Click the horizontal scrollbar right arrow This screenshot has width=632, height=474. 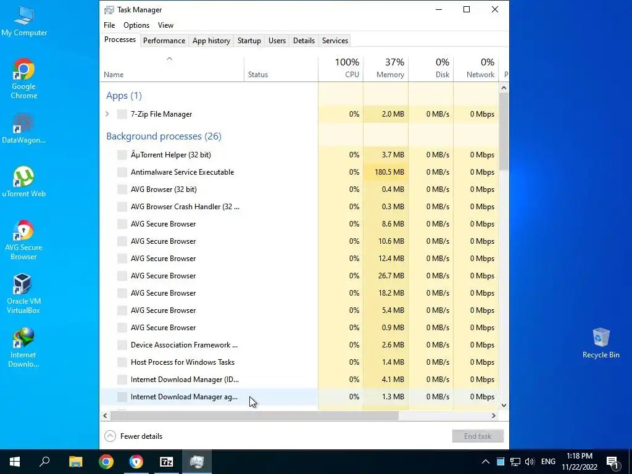click(x=494, y=415)
